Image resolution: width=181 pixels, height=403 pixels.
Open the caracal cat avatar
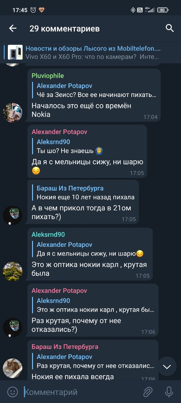coord(13,368)
